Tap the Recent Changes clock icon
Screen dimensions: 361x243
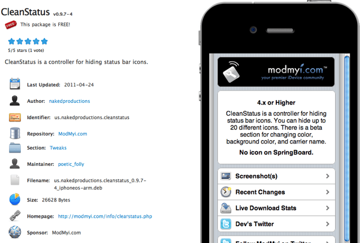point(226,192)
